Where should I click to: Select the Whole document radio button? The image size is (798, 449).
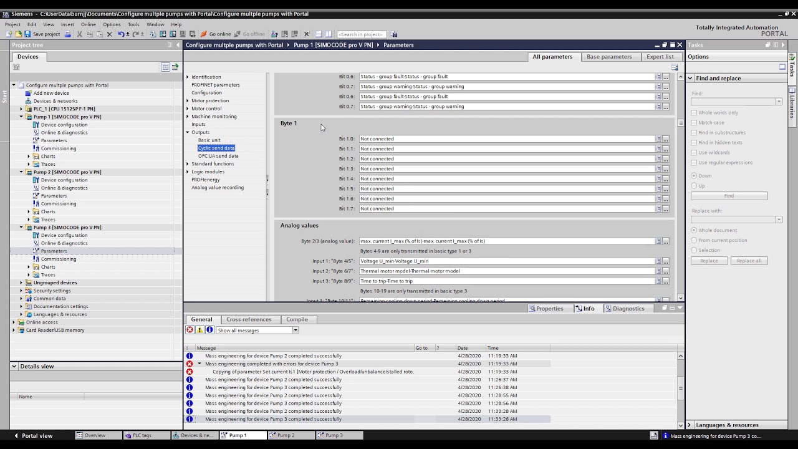[x=694, y=230]
